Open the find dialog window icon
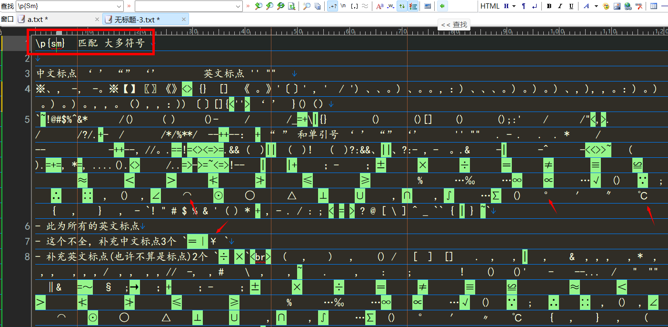668x327 pixels. 428,6
